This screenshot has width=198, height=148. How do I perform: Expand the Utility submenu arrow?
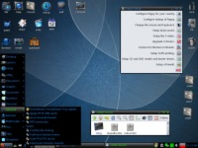coord(24,75)
